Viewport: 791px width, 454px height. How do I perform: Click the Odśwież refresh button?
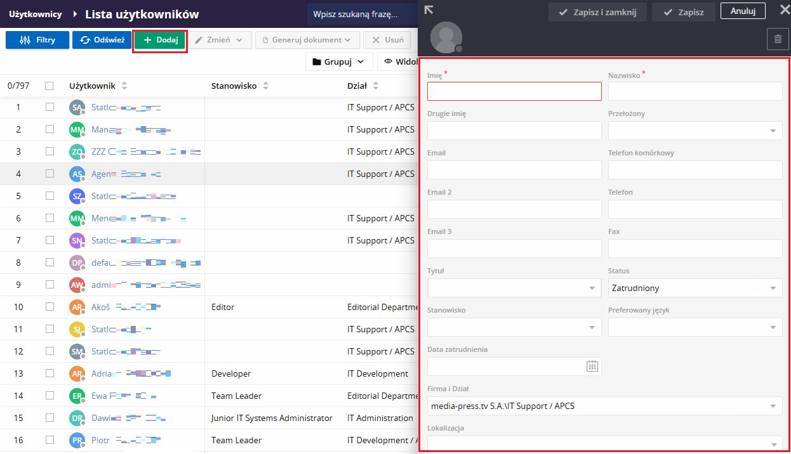(102, 40)
